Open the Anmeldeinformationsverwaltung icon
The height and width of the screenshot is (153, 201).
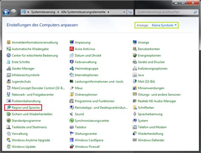coord(8,42)
